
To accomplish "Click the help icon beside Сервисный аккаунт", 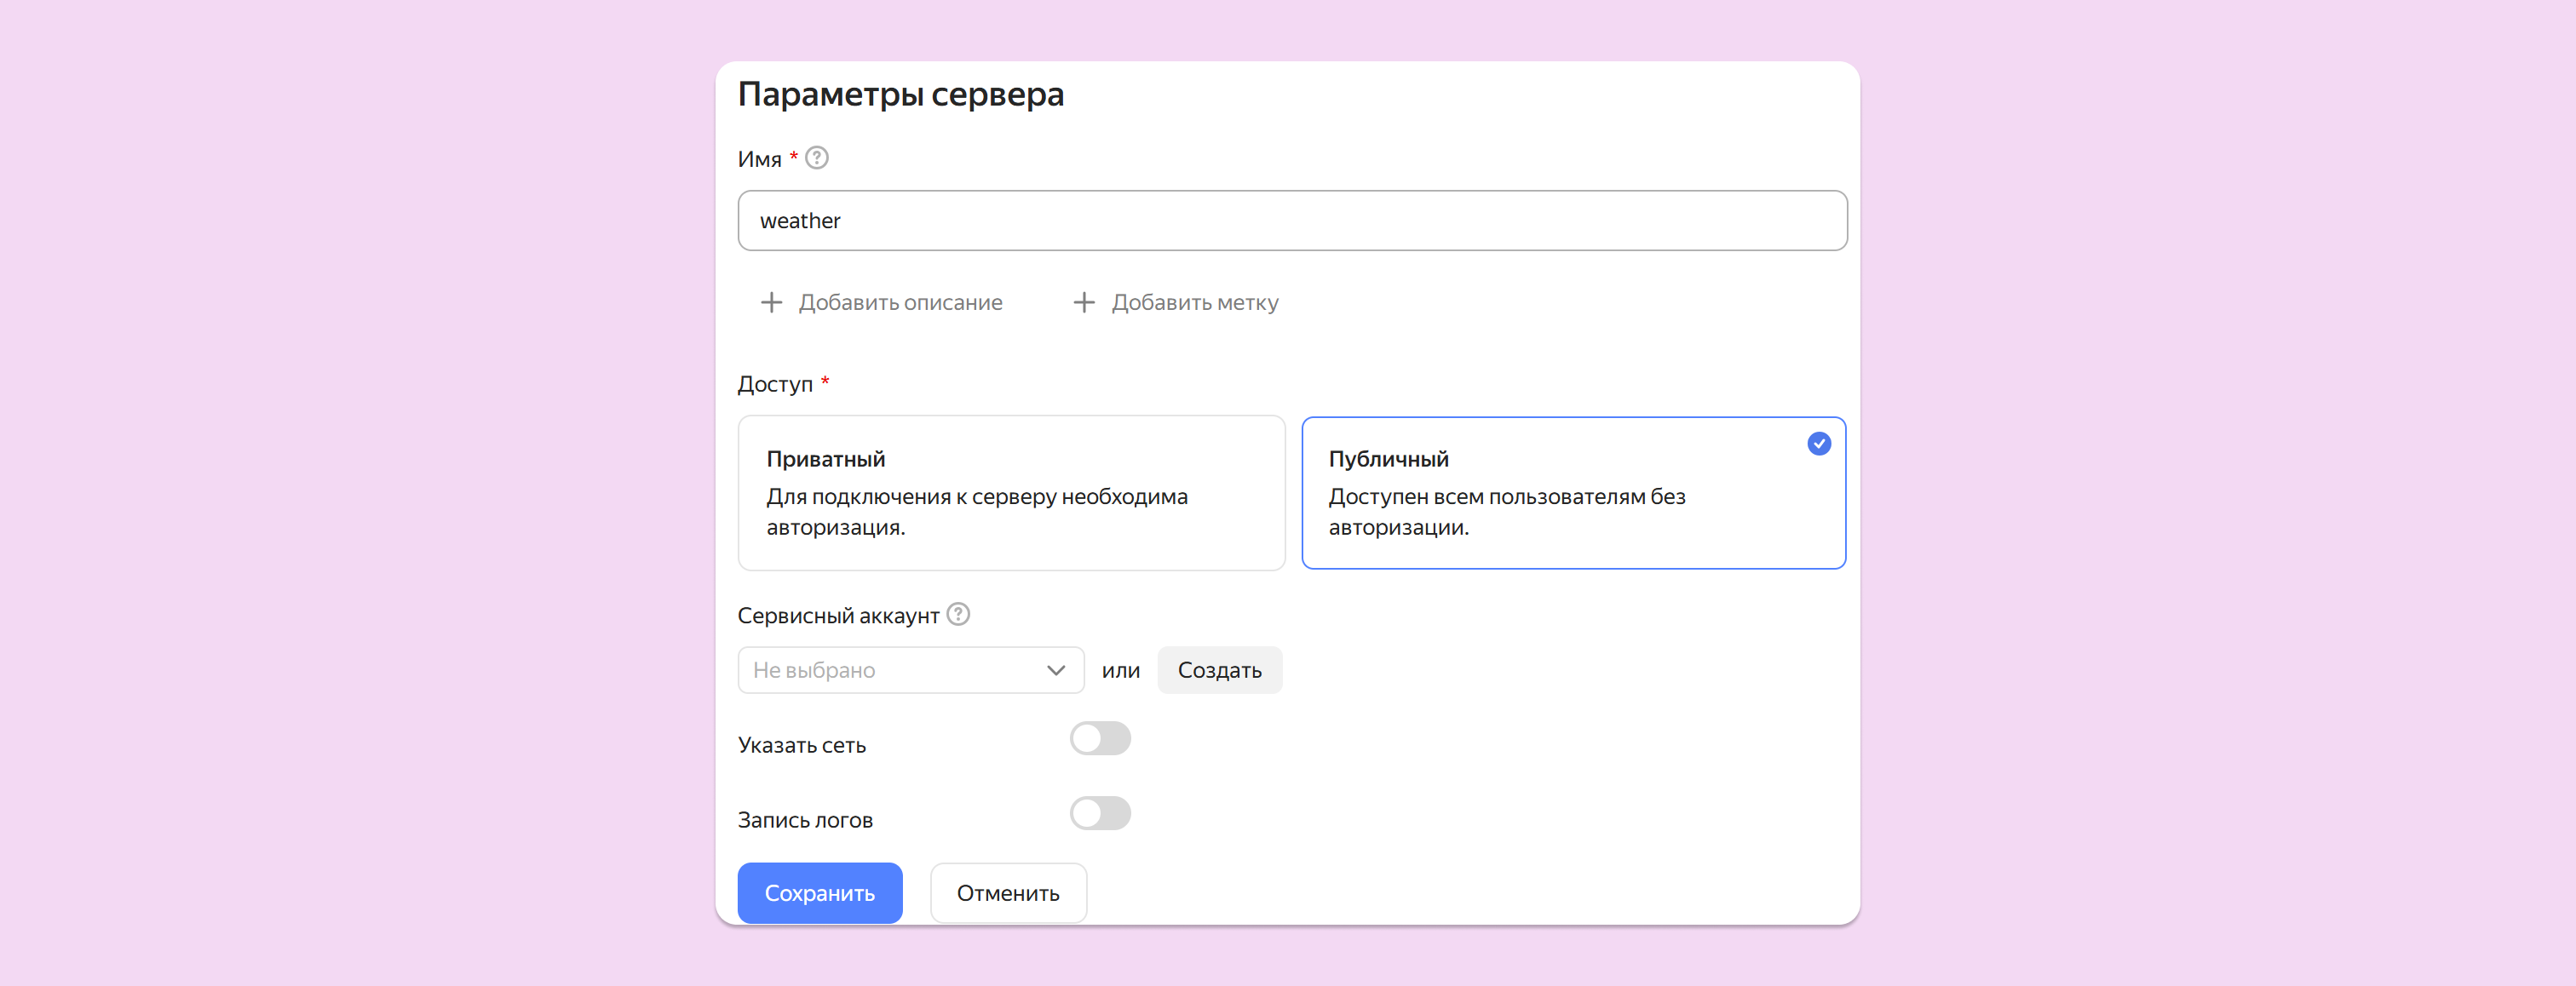I will [x=958, y=614].
